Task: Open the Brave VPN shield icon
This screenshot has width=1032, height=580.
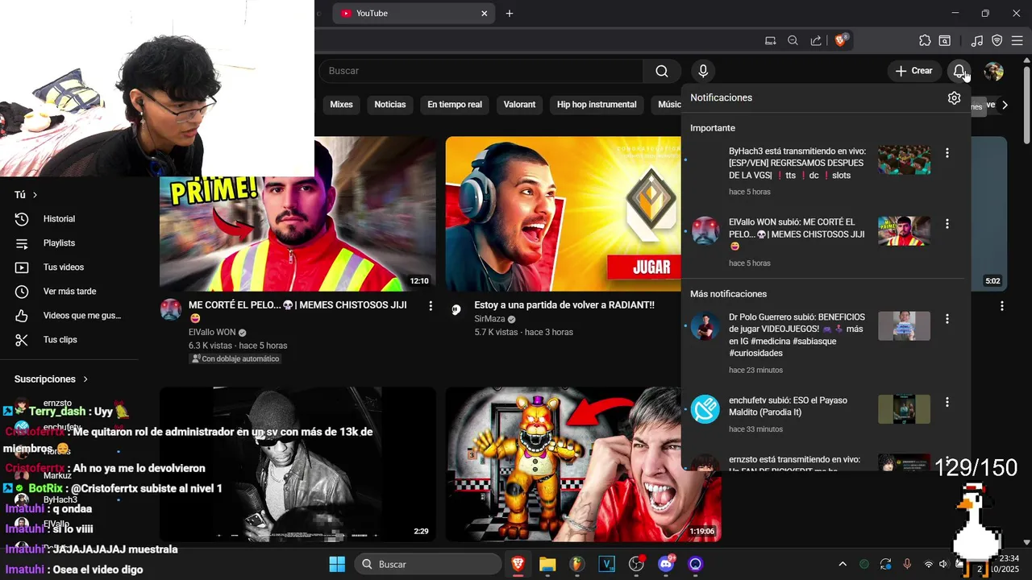Action: 997,40
